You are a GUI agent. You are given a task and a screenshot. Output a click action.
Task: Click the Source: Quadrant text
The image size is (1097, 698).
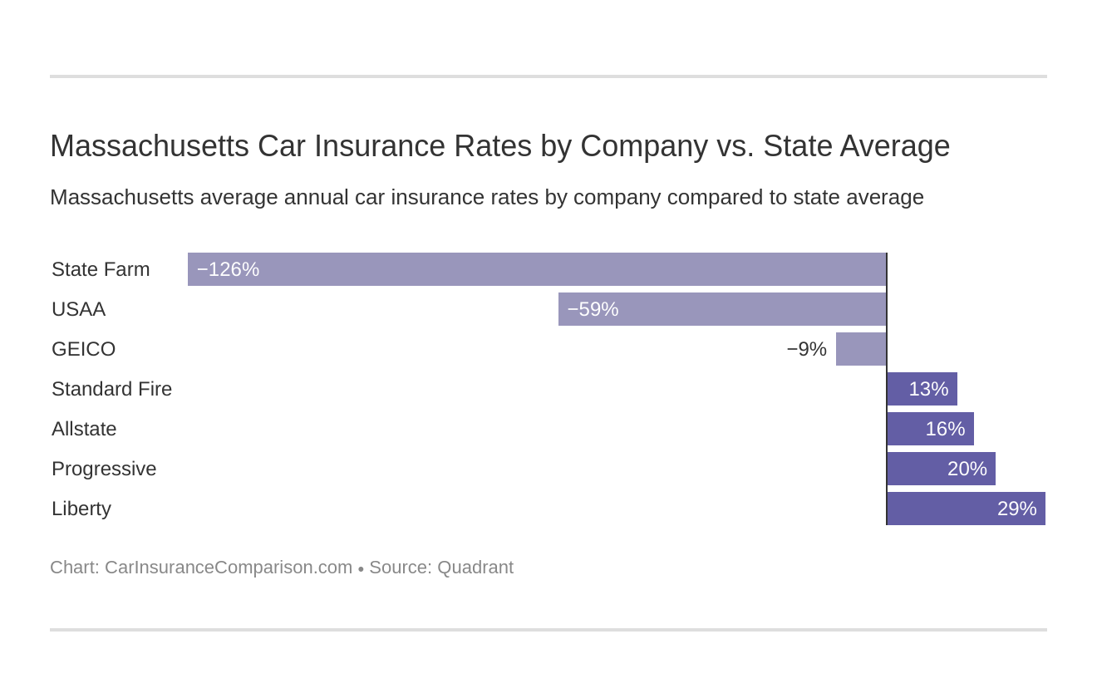pyautogui.click(x=441, y=568)
